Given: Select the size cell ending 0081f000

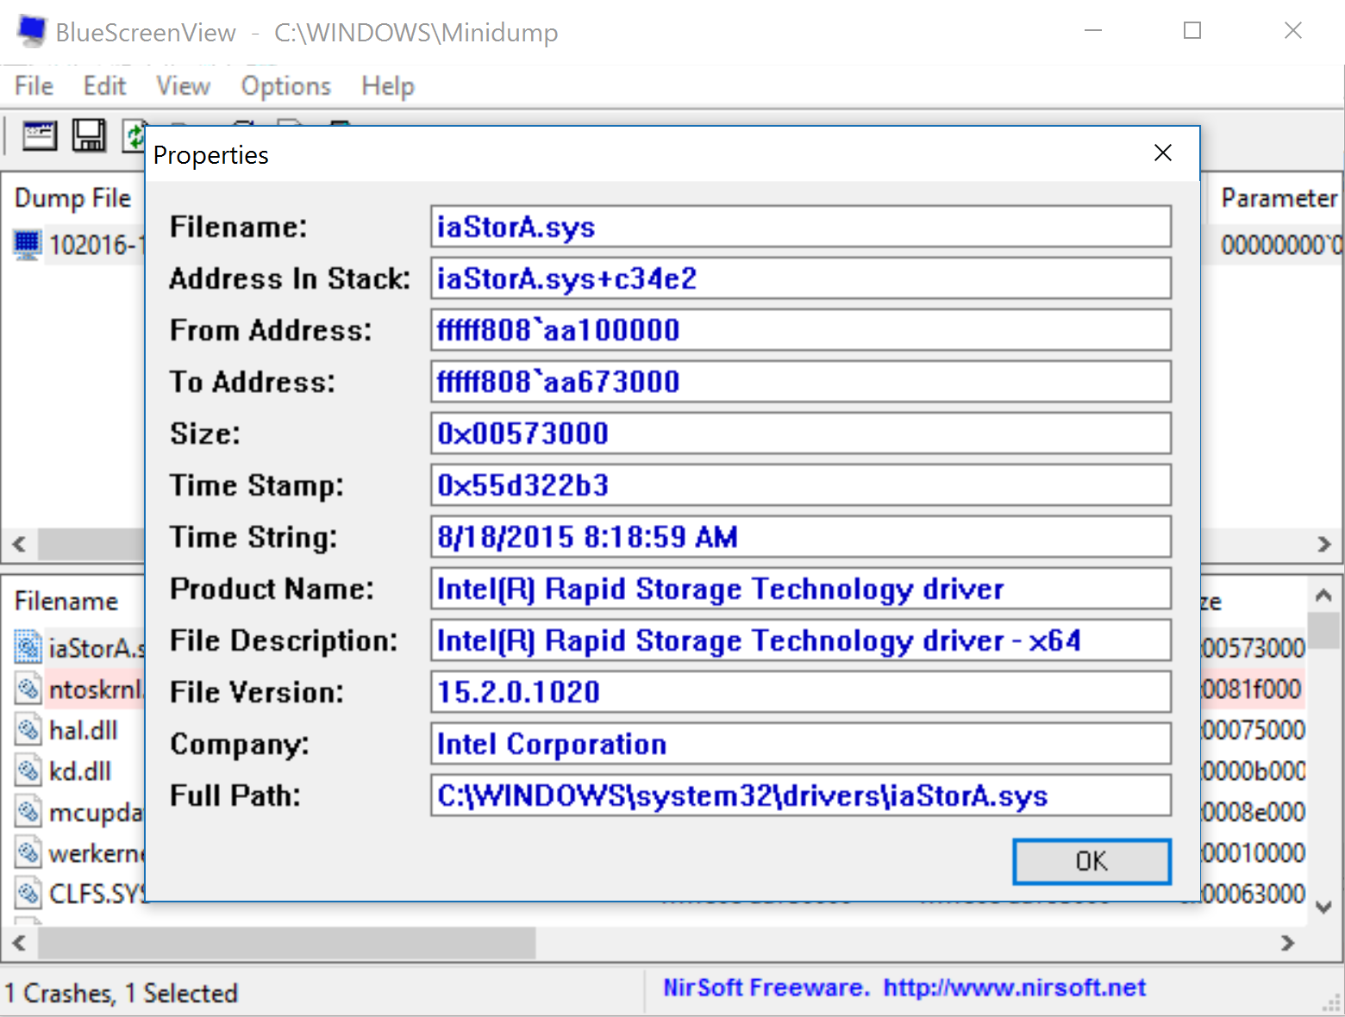Looking at the screenshot, I should click(x=1254, y=689).
